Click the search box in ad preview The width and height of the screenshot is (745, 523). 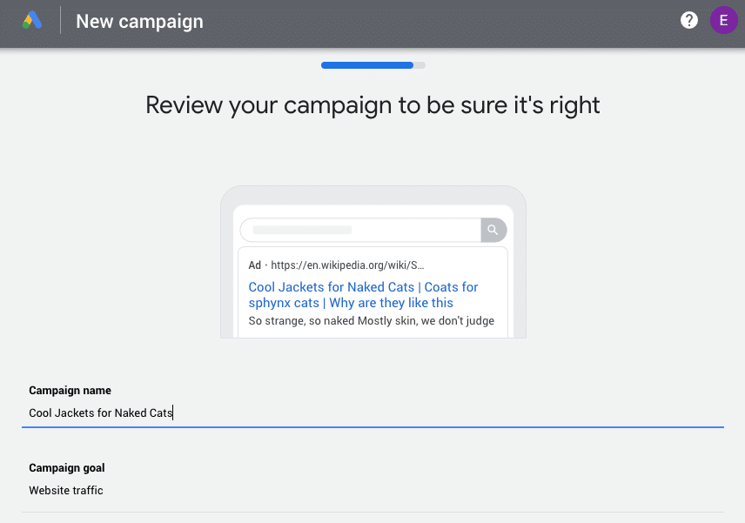pos(360,230)
